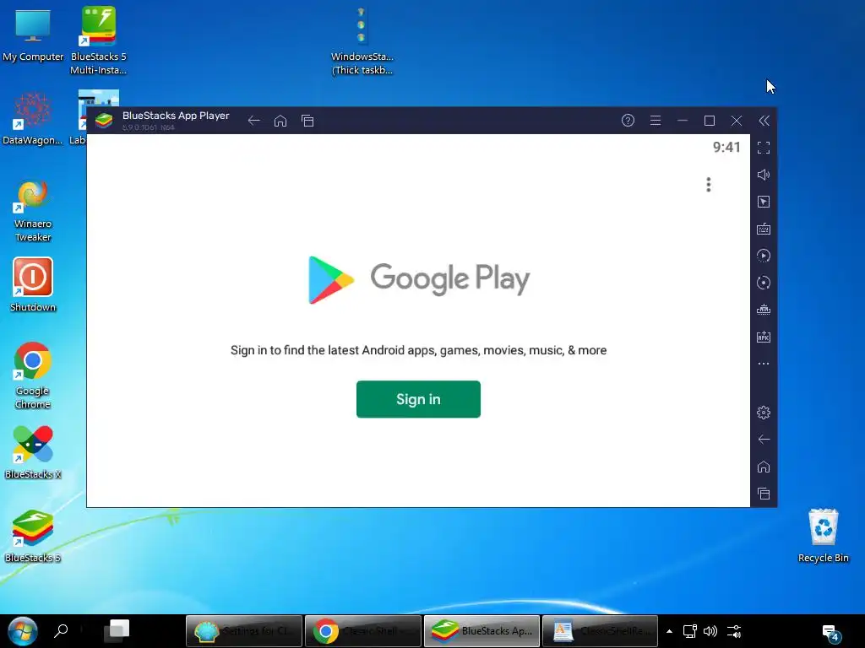Viewport: 865px width, 648px height.
Task: Open My Computer desktop icon
Action: point(33,34)
